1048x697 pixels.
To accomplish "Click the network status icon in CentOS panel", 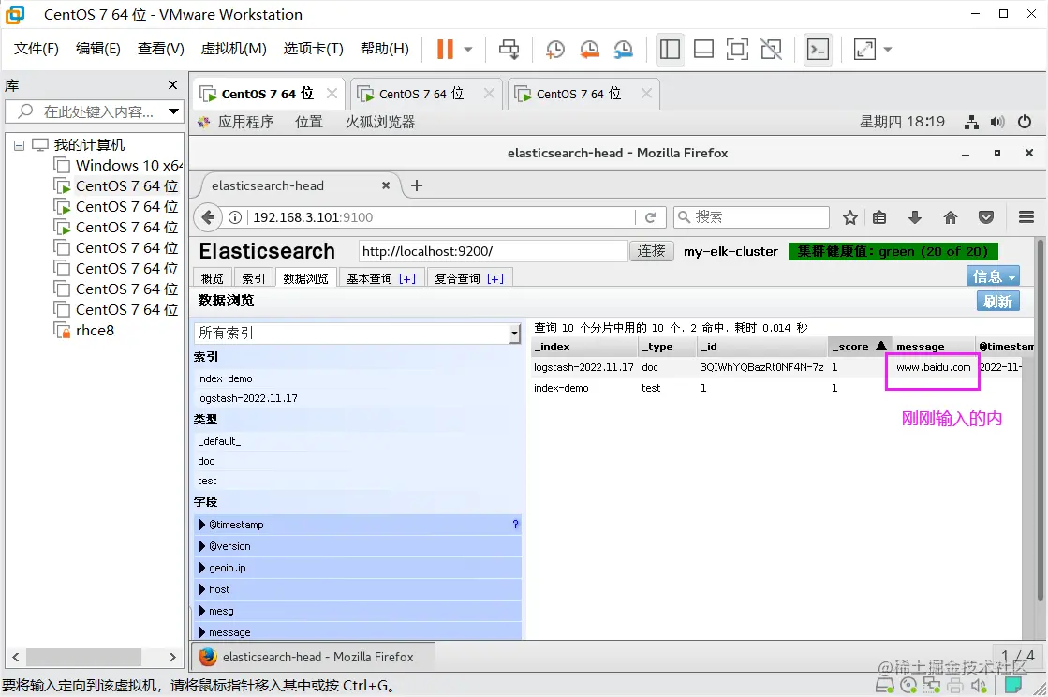I will 971,122.
